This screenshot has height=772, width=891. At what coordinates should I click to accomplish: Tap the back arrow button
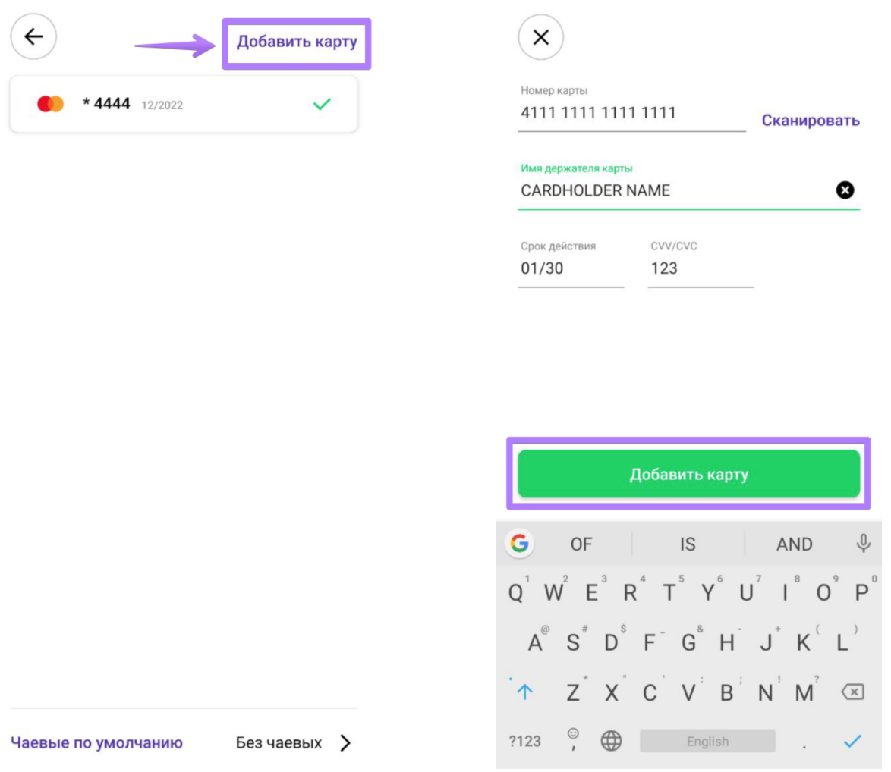33,36
